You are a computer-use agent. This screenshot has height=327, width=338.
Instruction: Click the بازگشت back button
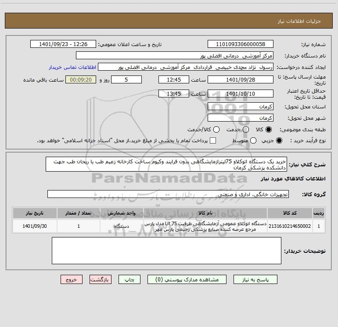(x=101, y=279)
